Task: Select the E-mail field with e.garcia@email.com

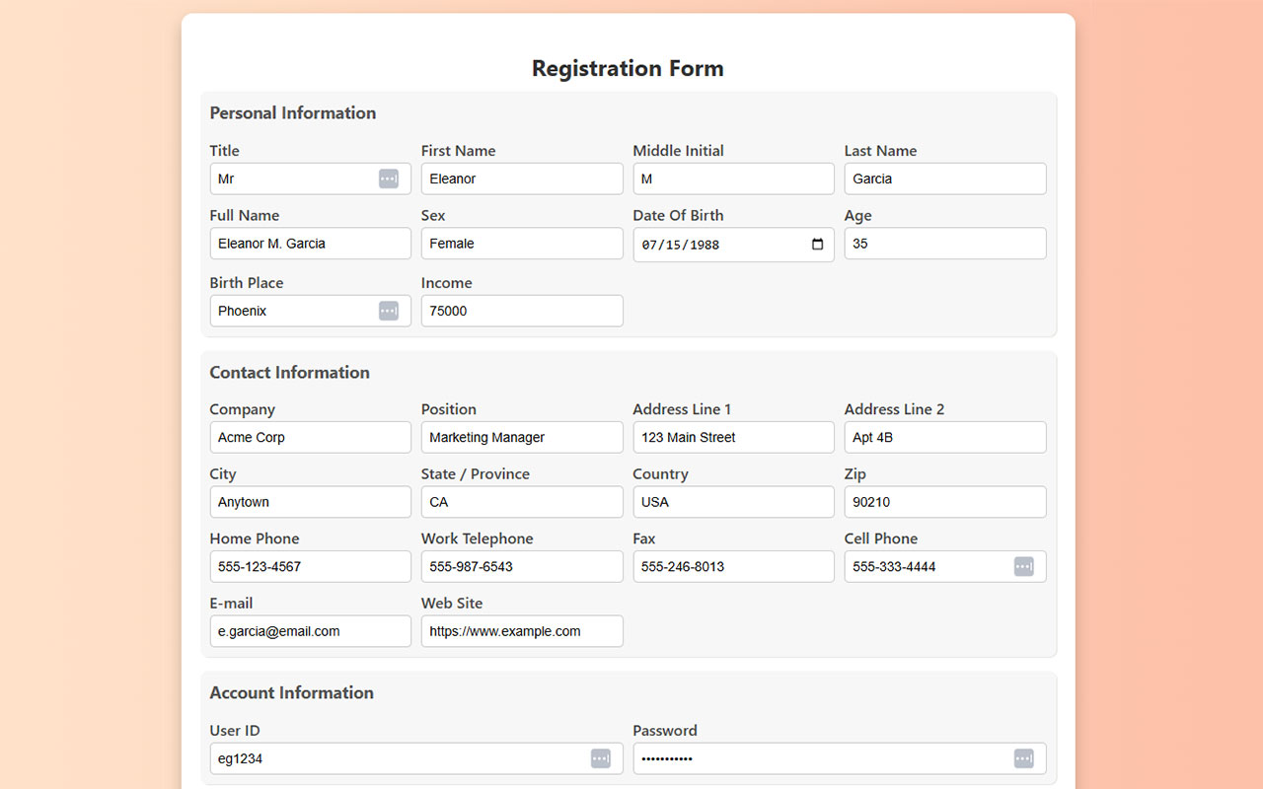Action: click(310, 631)
